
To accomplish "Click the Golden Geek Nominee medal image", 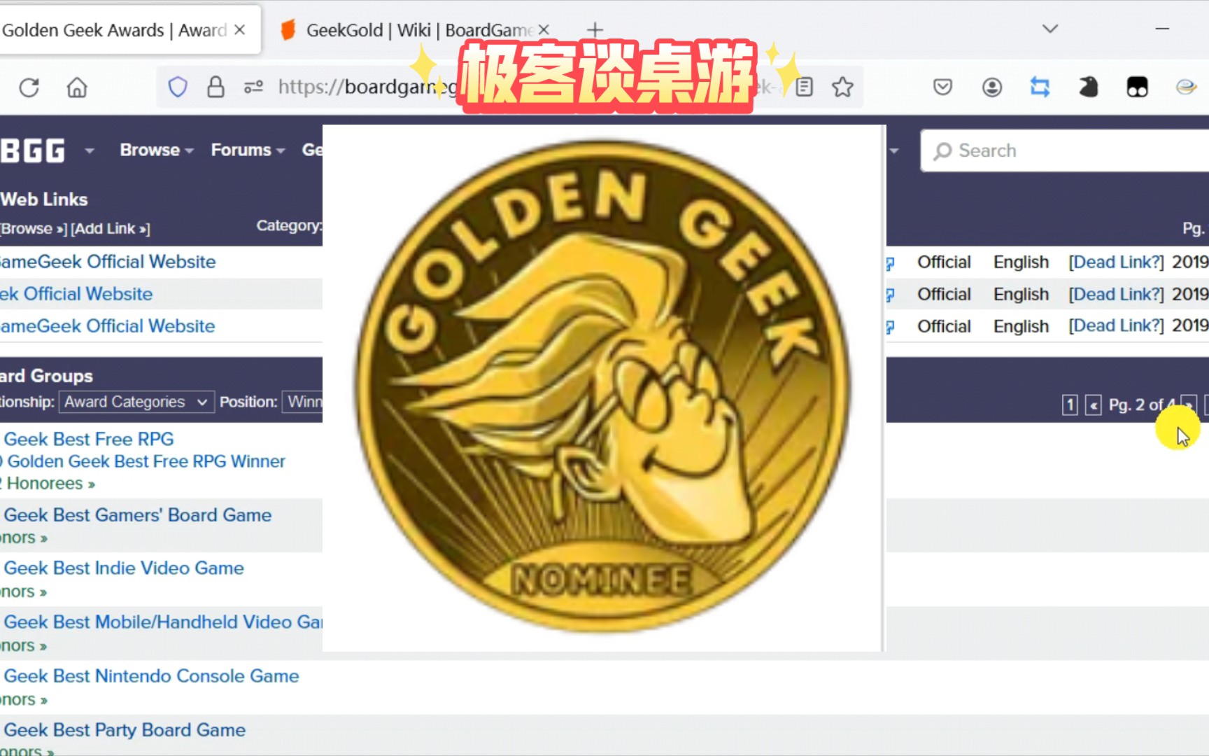I will click(603, 386).
